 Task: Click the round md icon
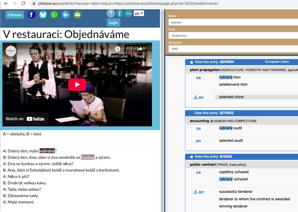(x=128, y=13)
